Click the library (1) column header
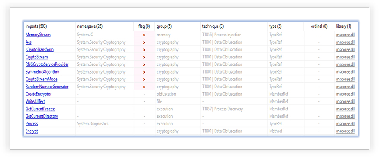 [x=344, y=26]
